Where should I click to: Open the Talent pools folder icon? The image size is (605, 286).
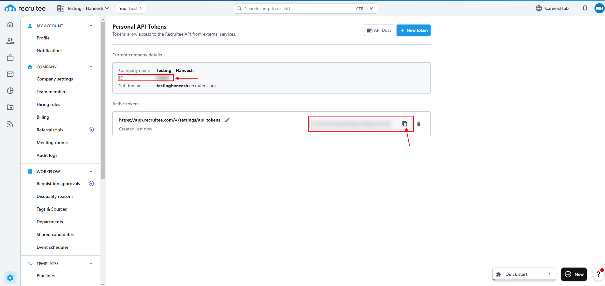pyautogui.click(x=10, y=107)
